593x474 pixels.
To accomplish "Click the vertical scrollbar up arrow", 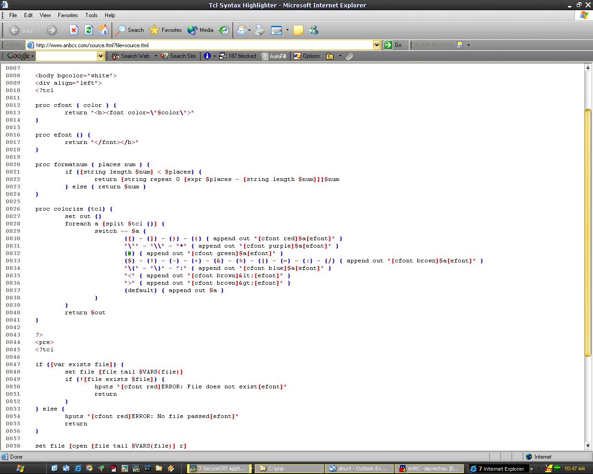I will [588, 68].
